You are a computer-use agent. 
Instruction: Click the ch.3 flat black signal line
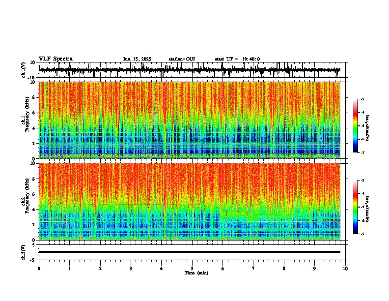click(x=190, y=252)
